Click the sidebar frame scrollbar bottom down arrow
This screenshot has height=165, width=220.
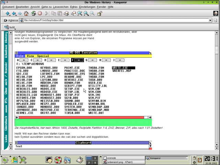point(11,148)
